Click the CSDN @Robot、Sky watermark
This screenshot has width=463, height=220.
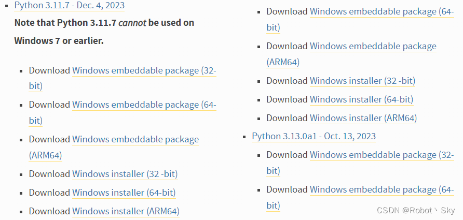pos(416,210)
